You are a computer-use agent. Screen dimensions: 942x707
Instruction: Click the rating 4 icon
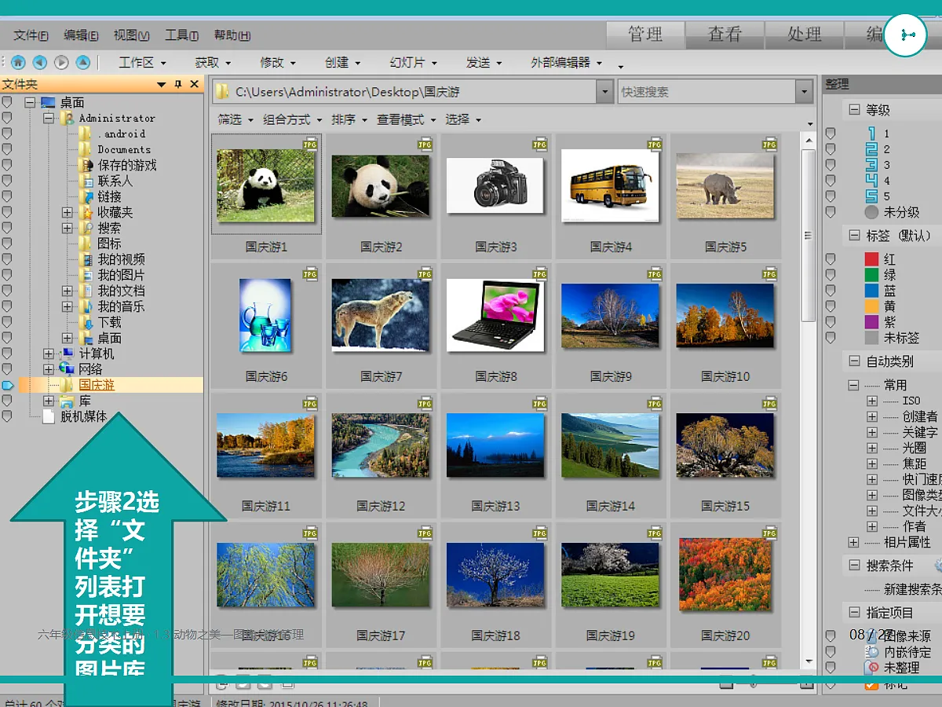point(871,181)
